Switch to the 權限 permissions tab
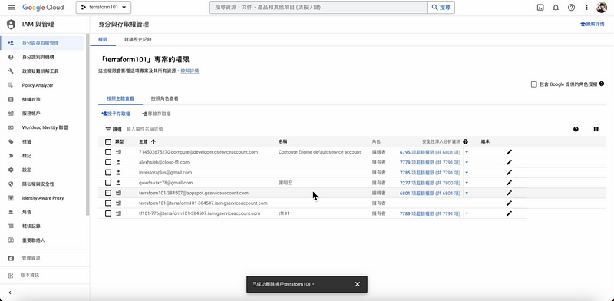The height and width of the screenshot is (301, 614). click(x=103, y=40)
